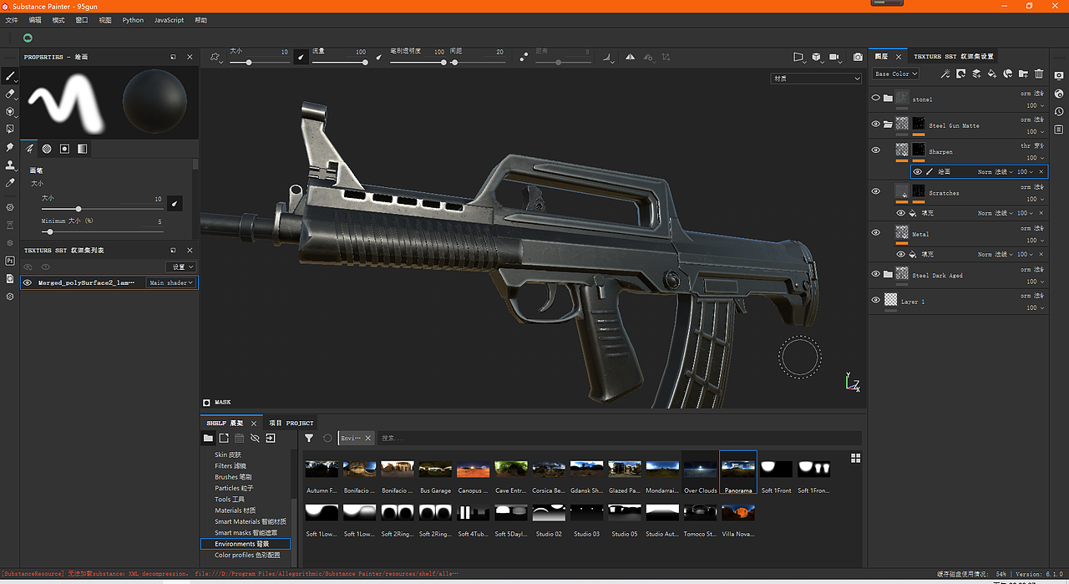Screen dimensions: 1069x584
Task: Open the Base Color channel dropdown
Action: pos(894,74)
